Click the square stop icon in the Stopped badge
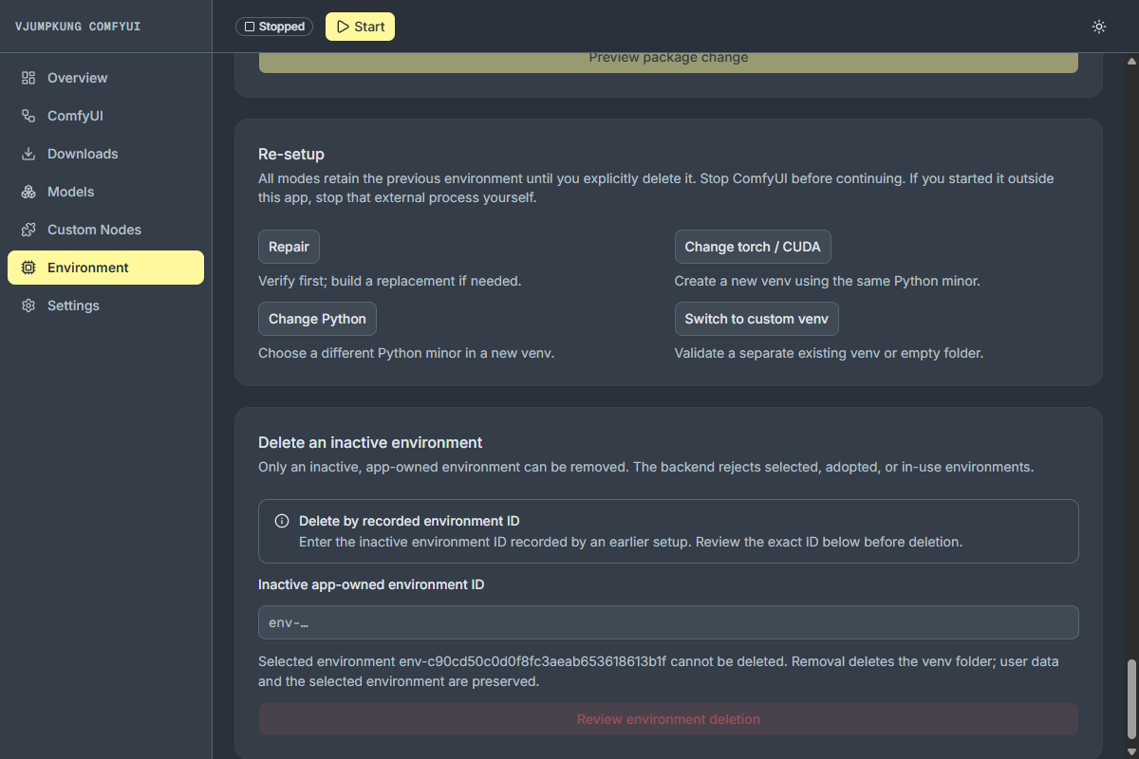 250,27
